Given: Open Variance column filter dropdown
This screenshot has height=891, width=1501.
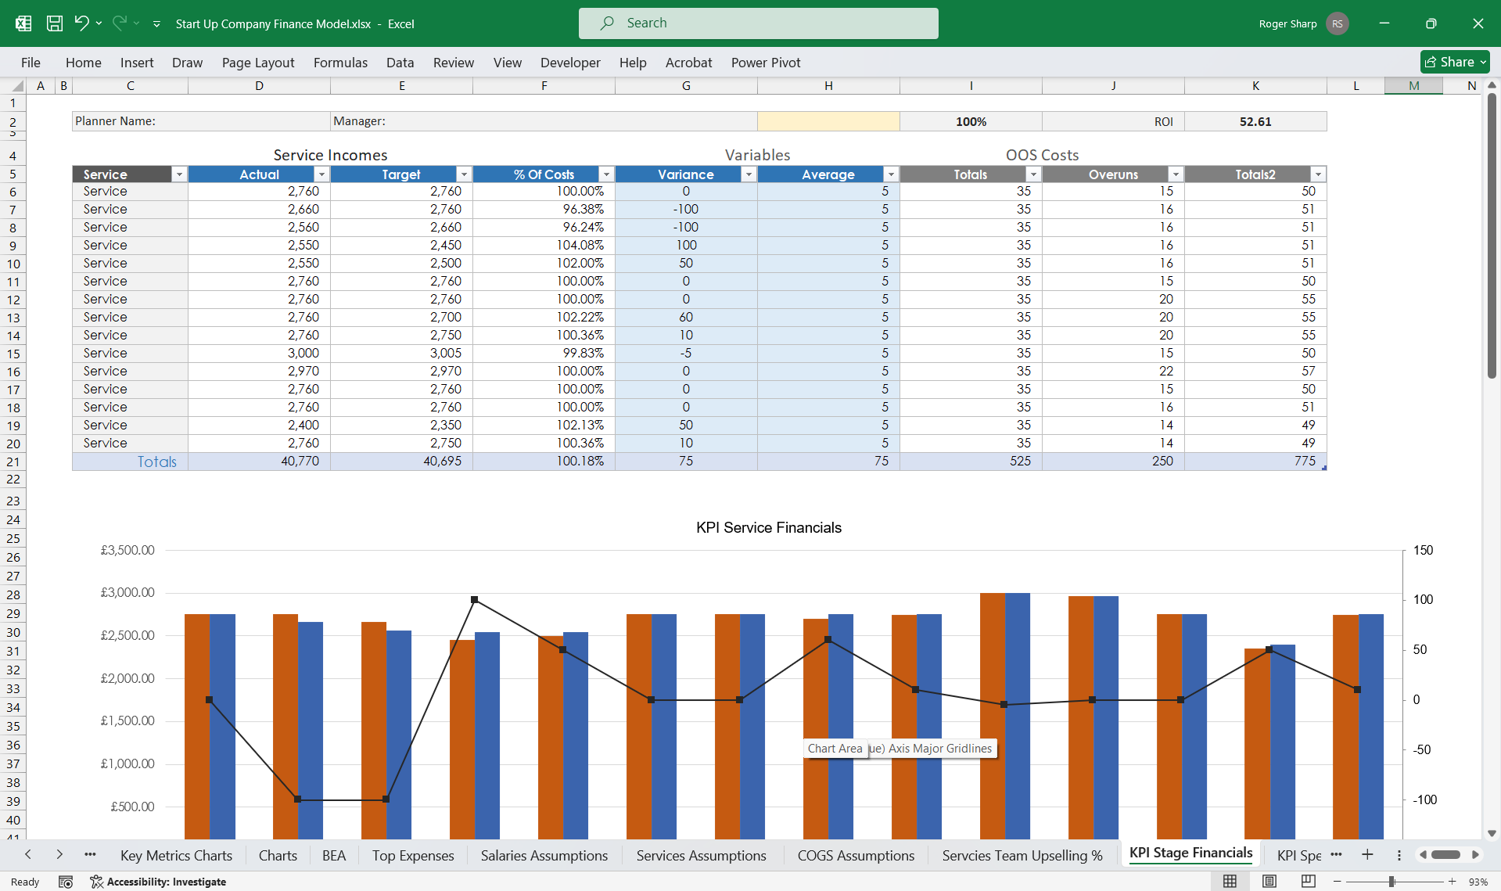Looking at the screenshot, I should (x=749, y=174).
